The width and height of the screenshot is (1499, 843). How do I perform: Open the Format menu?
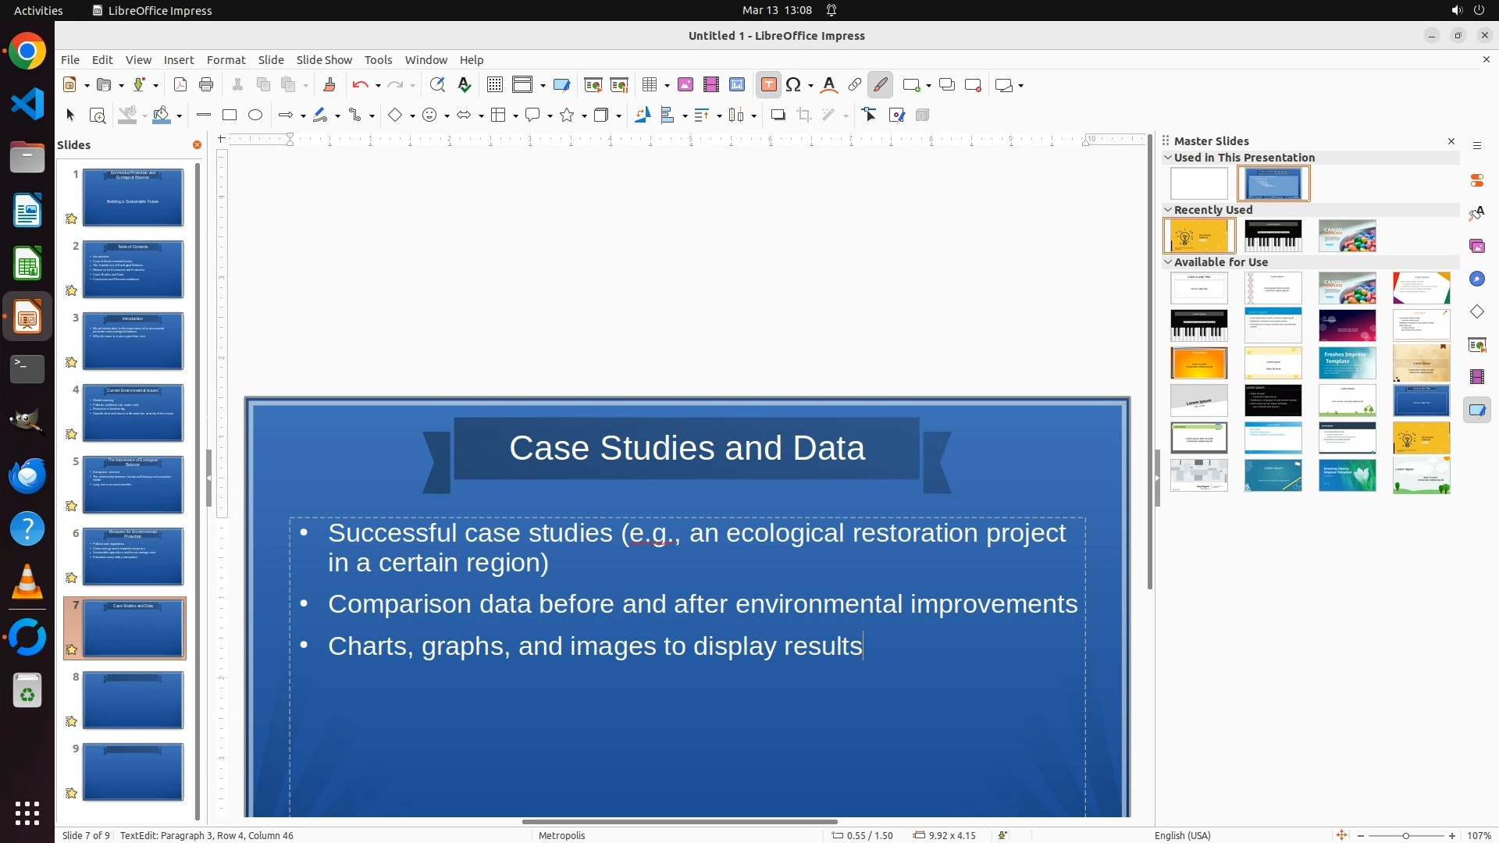click(x=226, y=60)
